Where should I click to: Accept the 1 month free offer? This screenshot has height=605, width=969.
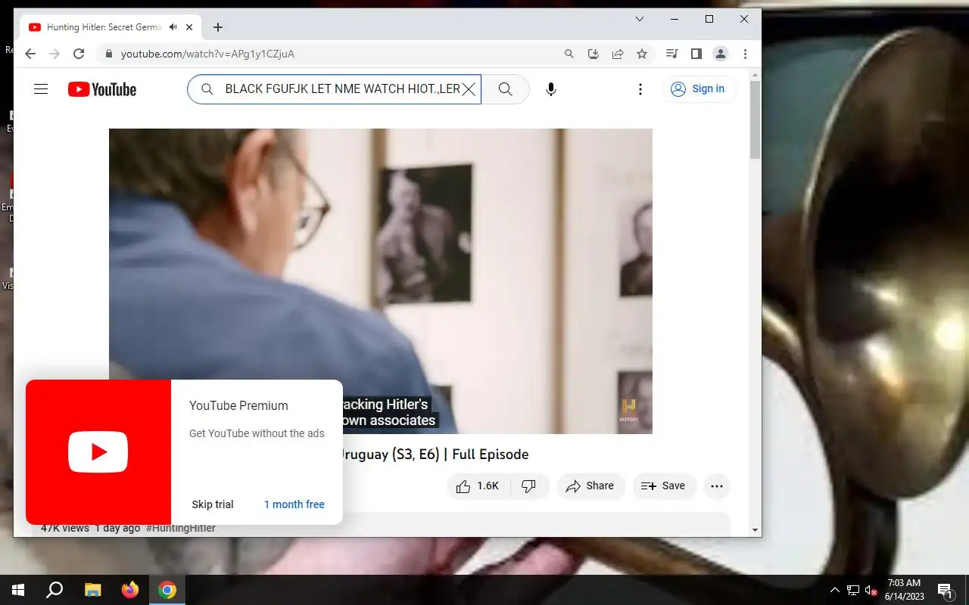click(x=294, y=504)
